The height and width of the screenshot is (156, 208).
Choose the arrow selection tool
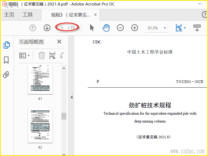[x=92, y=28]
